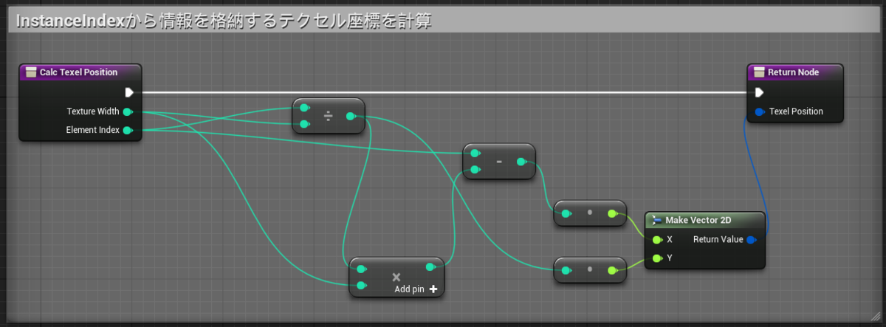886x327 pixels.
Task: Click the 'Return Value' label text
Action: (x=718, y=239)
